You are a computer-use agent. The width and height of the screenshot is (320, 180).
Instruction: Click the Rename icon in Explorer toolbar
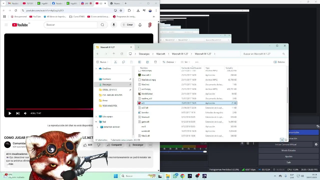click(139, 62)
